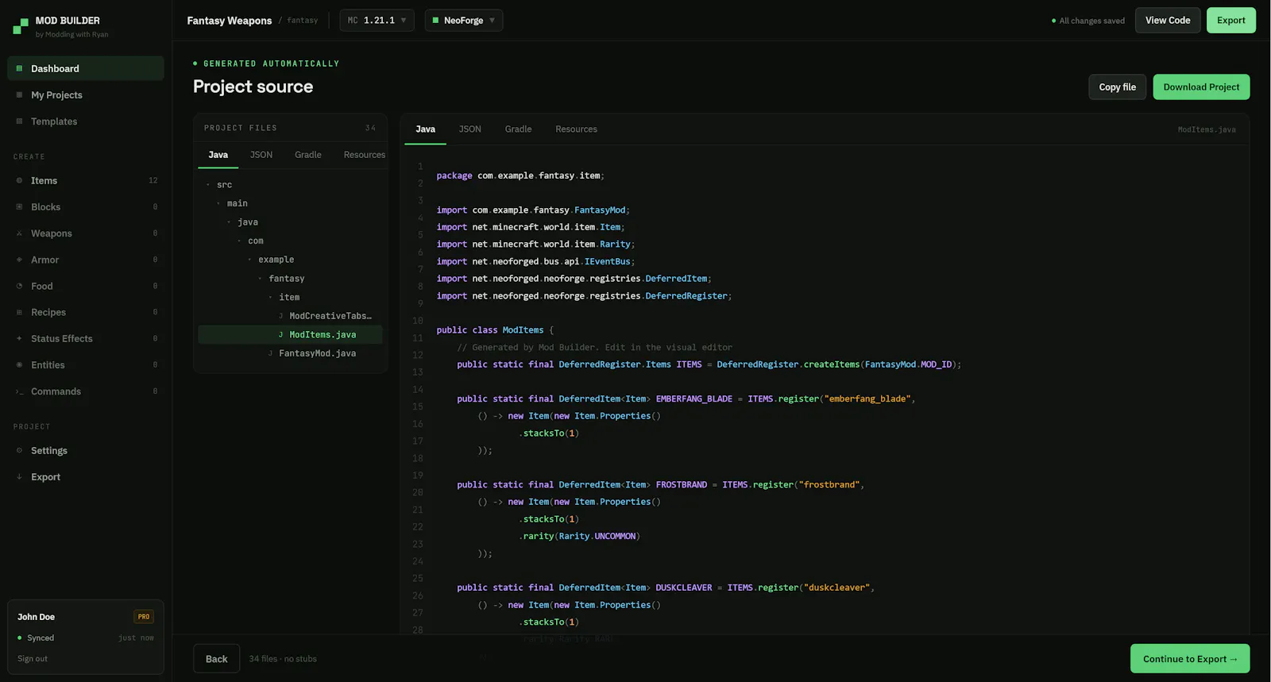Collapse the item folder arrow
The height and width of the screenshot is (682, 1271).
(x=270, y=297)
